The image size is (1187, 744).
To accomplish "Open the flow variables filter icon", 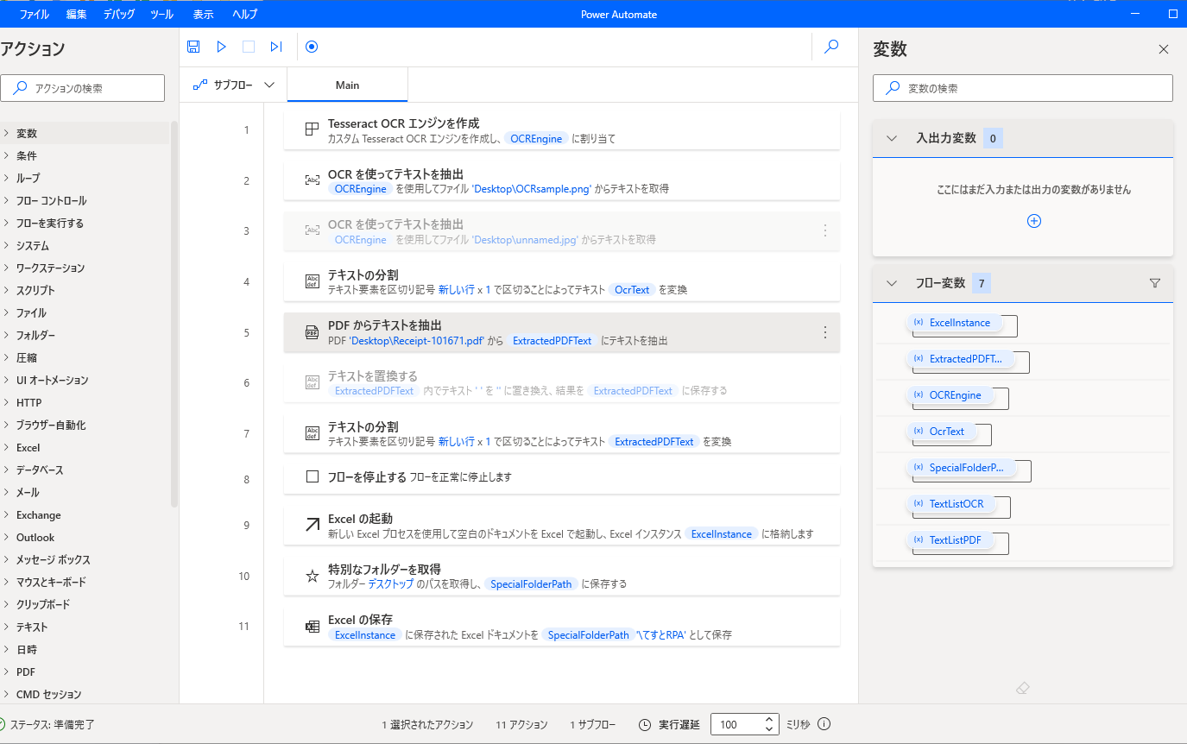I will point(1155,283).
